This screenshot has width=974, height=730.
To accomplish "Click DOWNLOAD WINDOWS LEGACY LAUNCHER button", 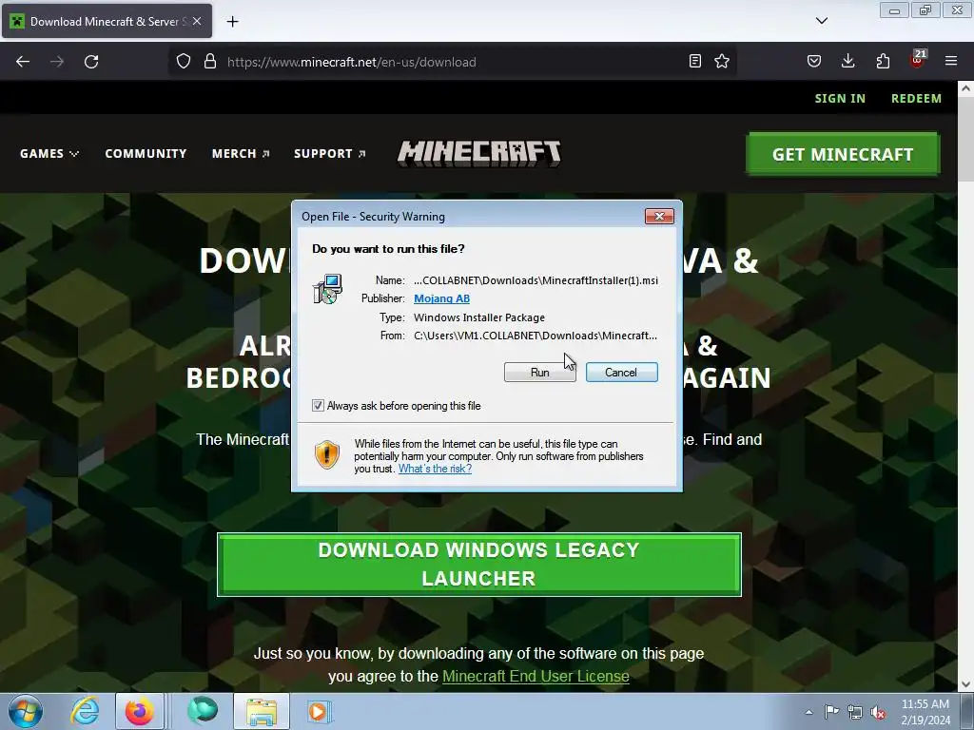I will pyautogui.click(x=479, y=565).
